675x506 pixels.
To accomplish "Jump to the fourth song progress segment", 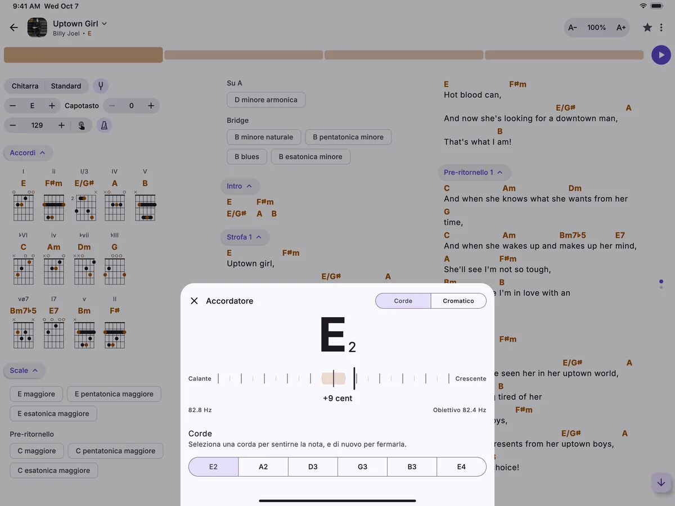I will point(564,55).
